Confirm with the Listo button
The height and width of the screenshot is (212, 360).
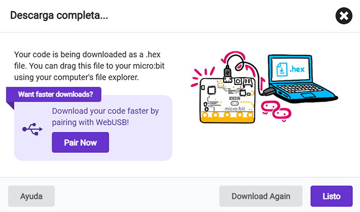[x=332, y=196]
